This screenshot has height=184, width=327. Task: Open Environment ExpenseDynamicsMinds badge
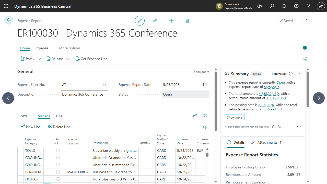coord(234,6)
